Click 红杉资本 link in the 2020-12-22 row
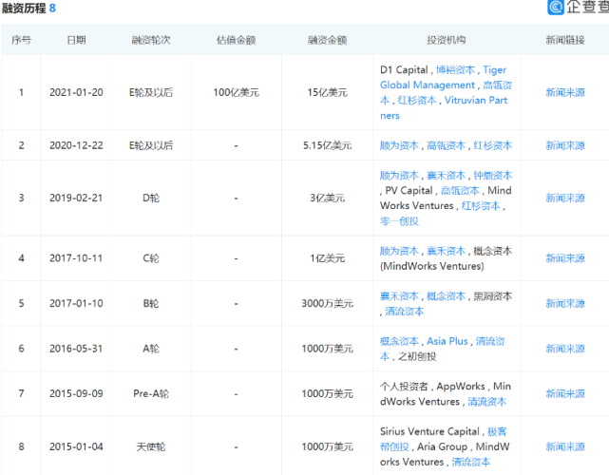Screen dimensions: 609x475 coord(492,145)
